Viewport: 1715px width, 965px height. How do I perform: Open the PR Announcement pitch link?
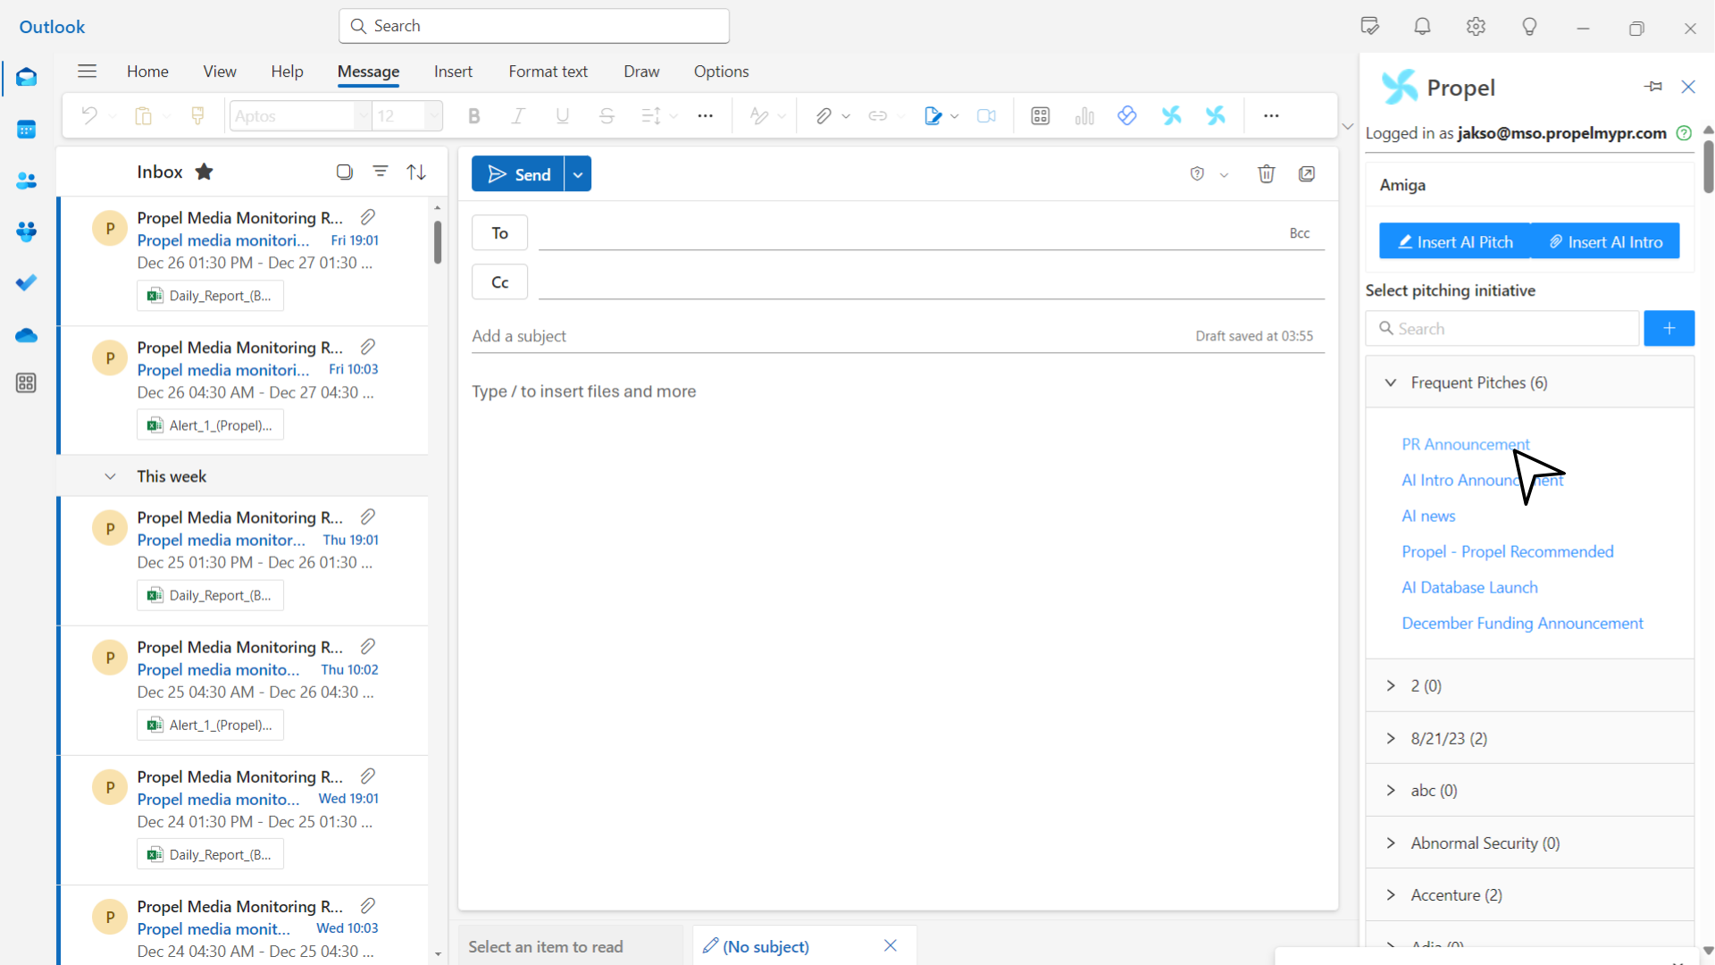coord(1466,444)
